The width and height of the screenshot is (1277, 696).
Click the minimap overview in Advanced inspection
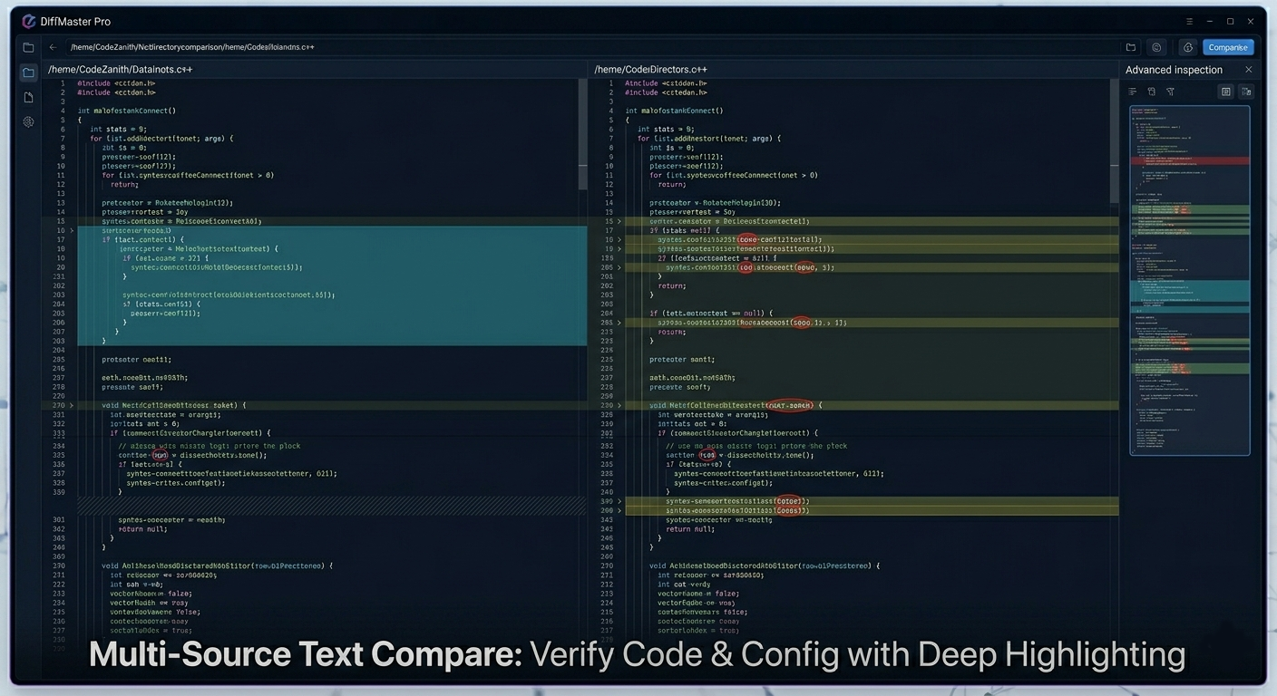point(1189,279)
